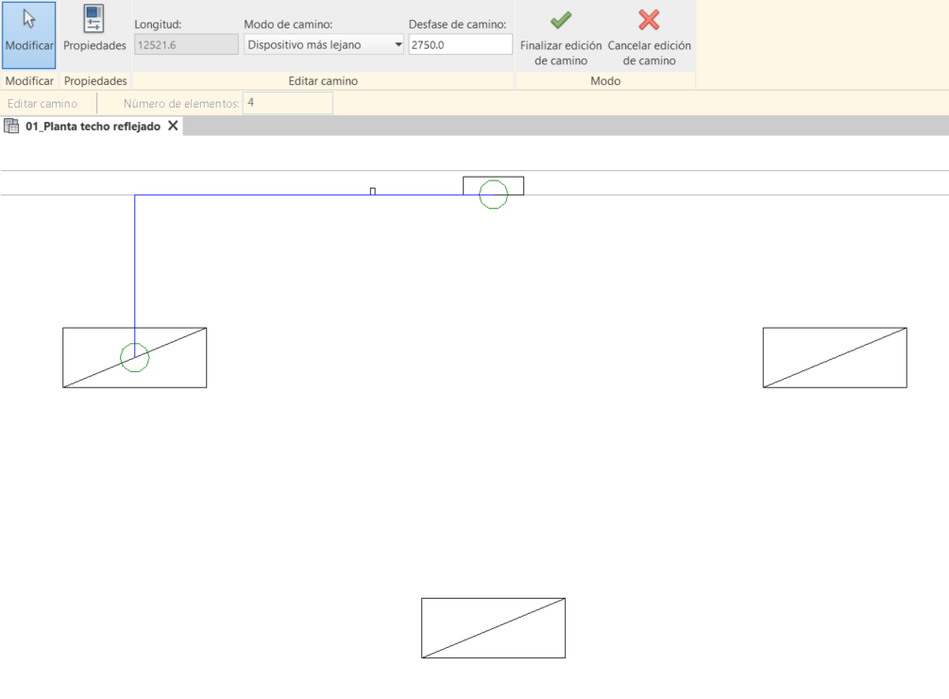949x699 pixels.
Task: Click the Editar camino panel label
Action: [323, 81]
